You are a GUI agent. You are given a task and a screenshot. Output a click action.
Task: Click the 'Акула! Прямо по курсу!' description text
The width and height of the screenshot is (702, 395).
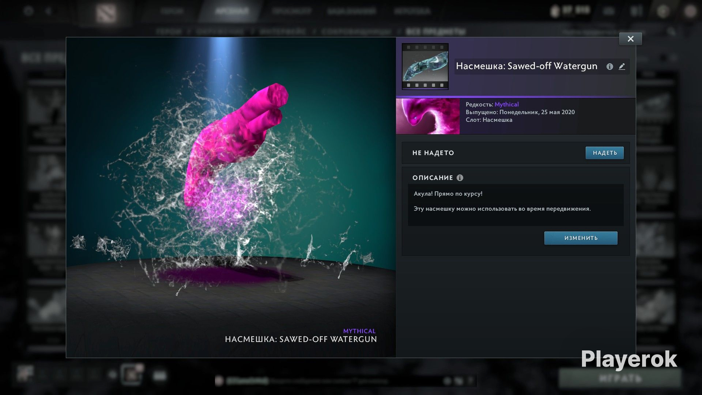pyautogui.click(x=448, y=194)
